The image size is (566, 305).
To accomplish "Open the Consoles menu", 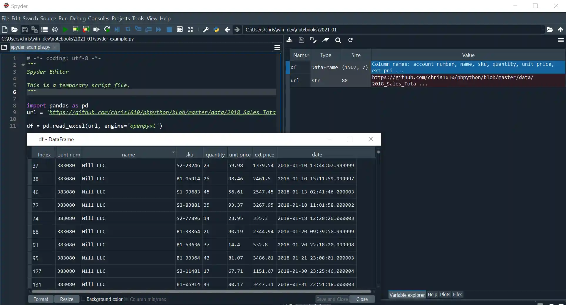I will 98,18.
